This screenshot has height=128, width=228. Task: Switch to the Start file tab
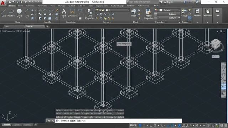click(7, 26)
